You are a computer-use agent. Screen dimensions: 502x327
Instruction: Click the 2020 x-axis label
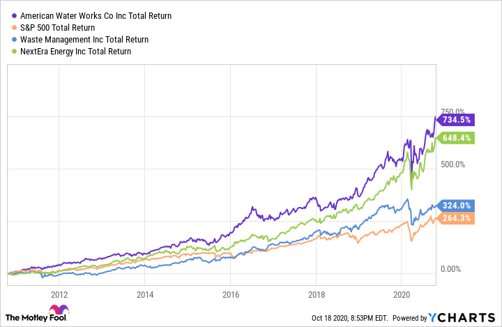click(x=402, y=293)
